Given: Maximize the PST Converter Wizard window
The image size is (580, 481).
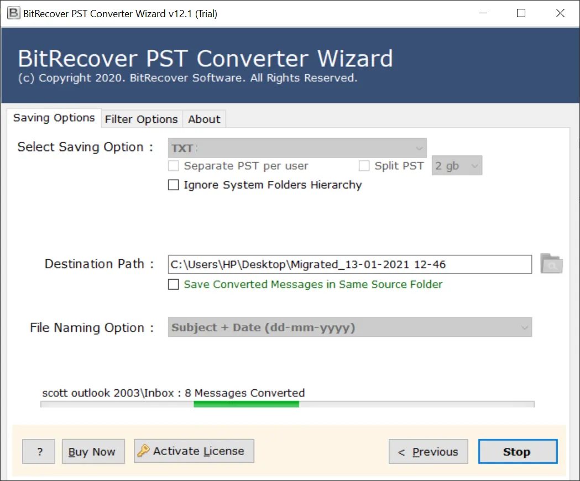Looking at the screenshot, I should tap(521, 13).
